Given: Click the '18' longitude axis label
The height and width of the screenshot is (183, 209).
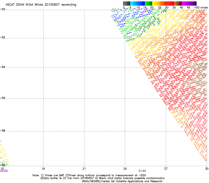Looking at the screenshot, I should coord(43,169).
